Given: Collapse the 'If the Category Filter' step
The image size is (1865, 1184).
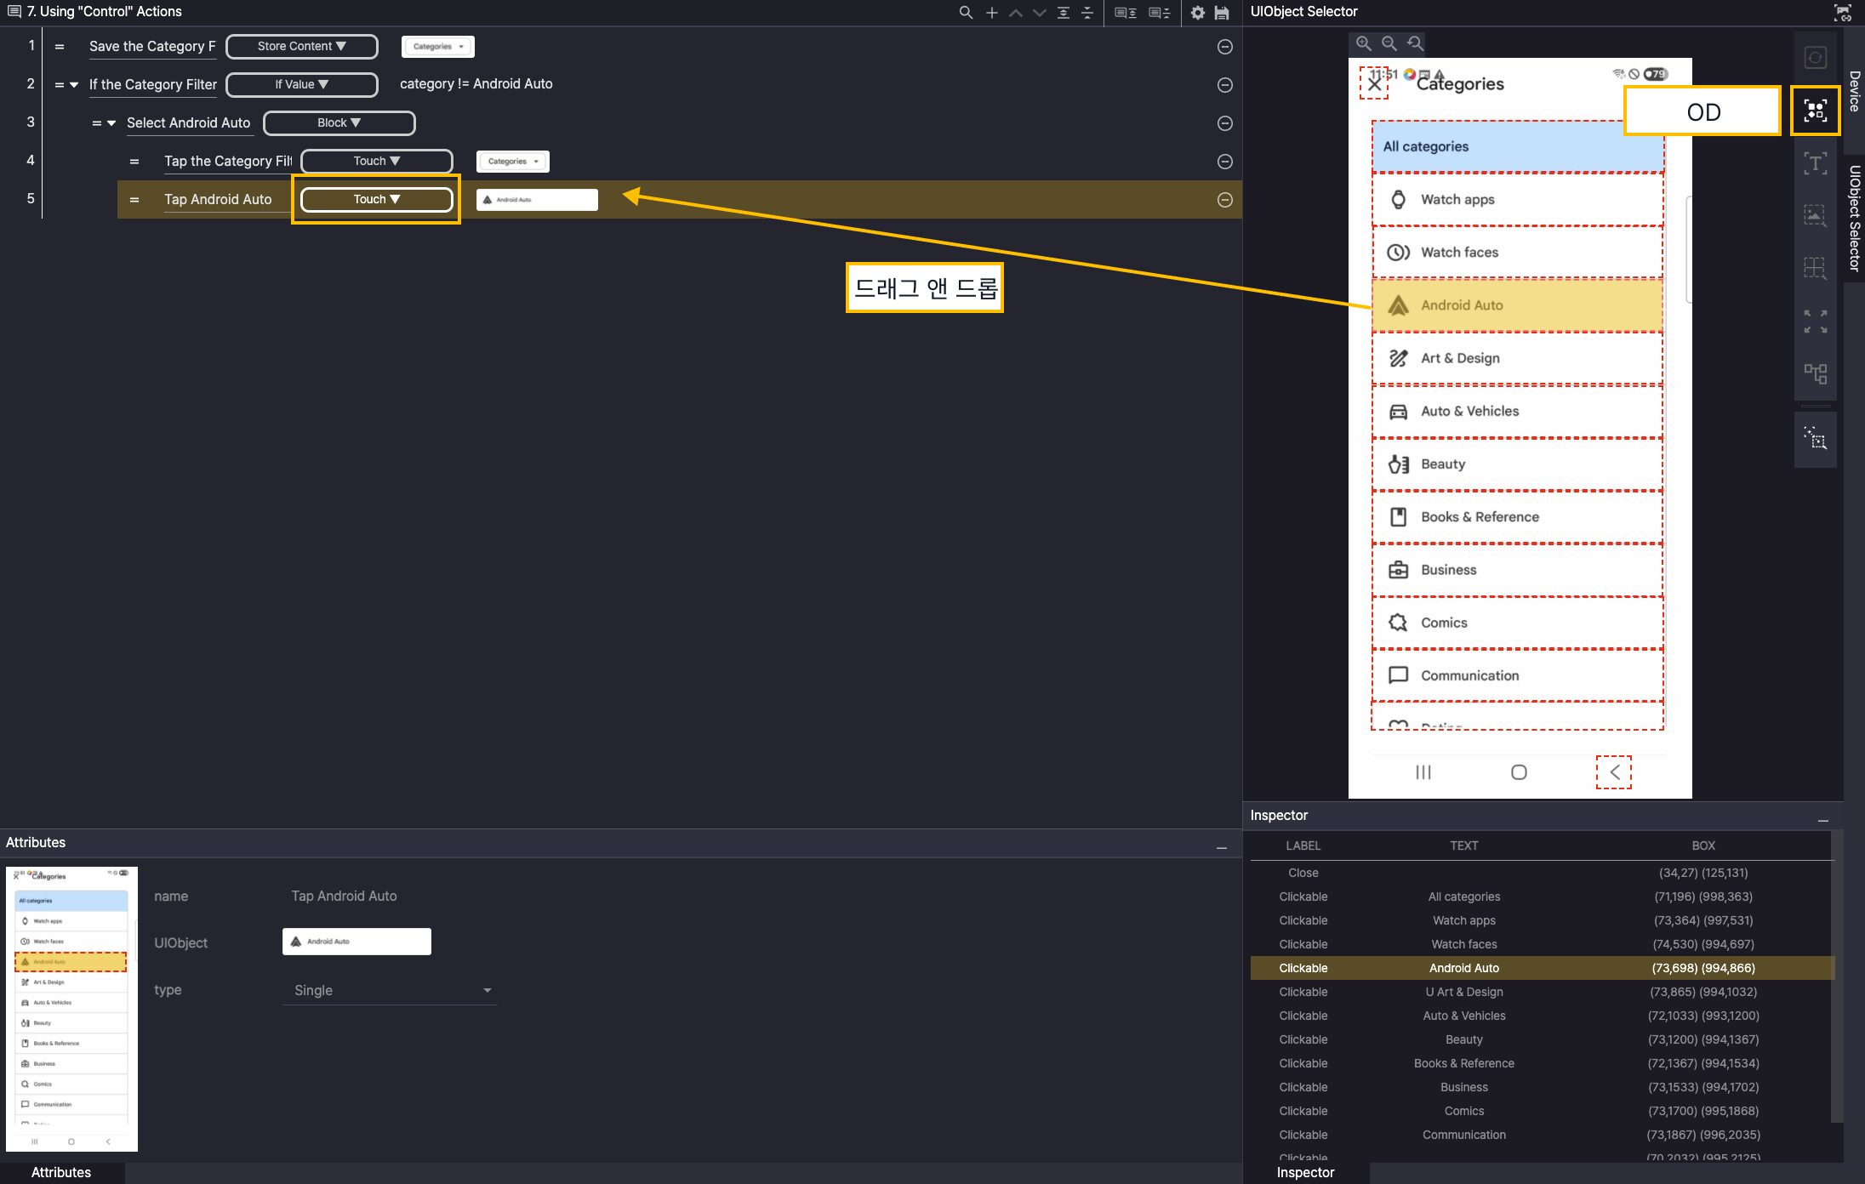Looking at the screenshot, I should 74,85.
